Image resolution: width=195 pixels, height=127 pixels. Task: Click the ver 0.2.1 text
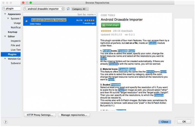130,35
